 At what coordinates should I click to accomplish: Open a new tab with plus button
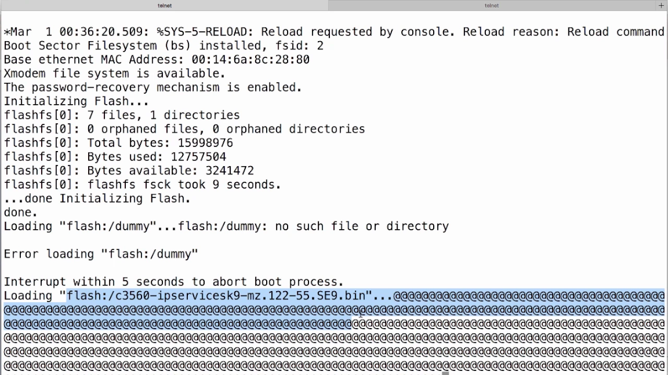661,5
